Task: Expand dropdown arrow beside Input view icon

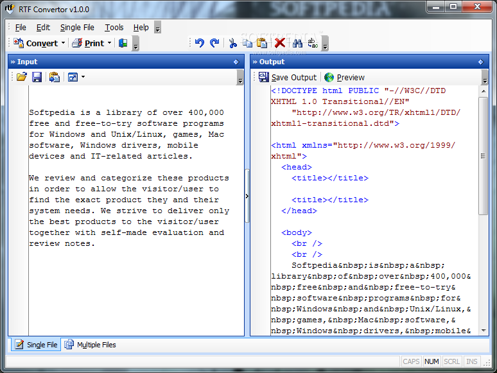Action: 83,76
